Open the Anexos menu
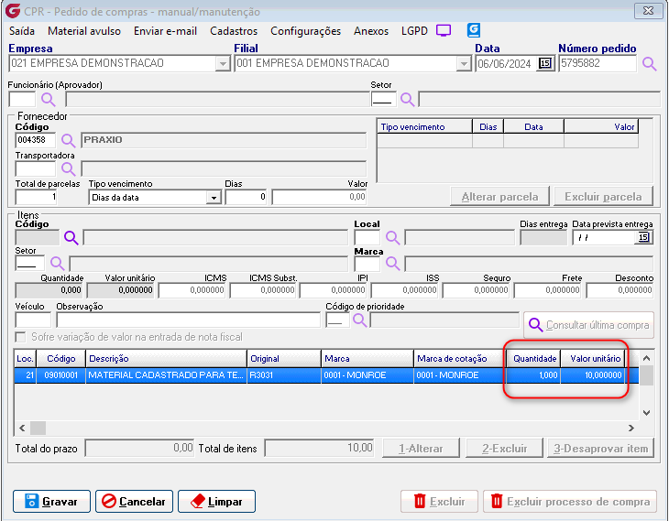This screenshot has width=669, height=521. pos(371,31)
